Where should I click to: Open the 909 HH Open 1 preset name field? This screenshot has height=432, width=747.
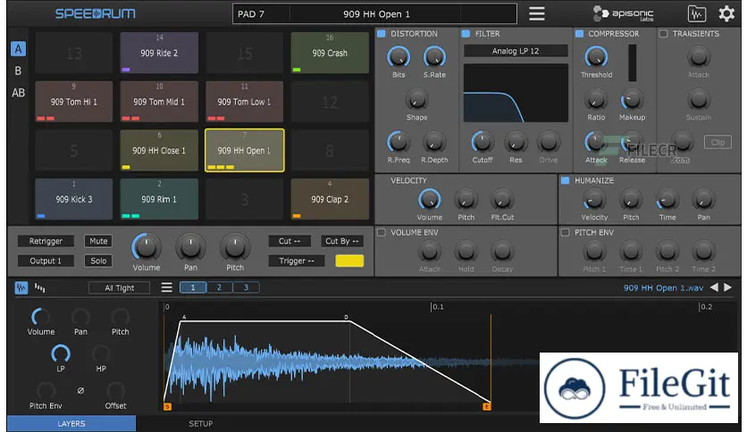click(x=376, y=13)
